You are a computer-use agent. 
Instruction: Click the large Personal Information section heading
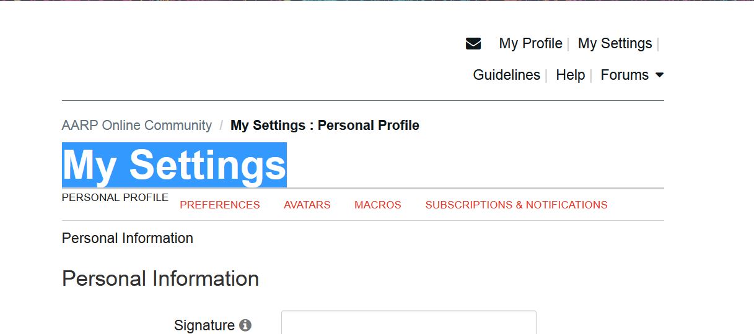pyautogui.click(x=160, y=279)
